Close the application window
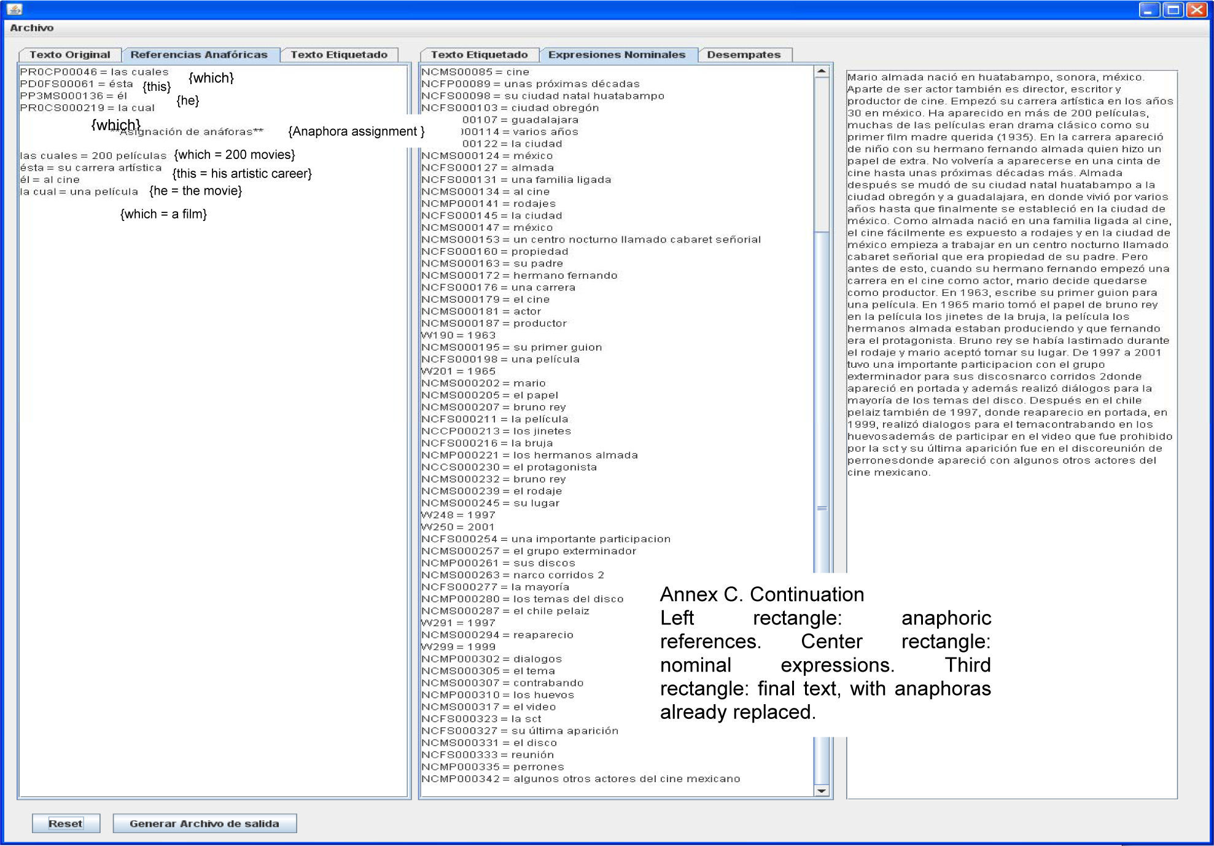 (1196, 9)
